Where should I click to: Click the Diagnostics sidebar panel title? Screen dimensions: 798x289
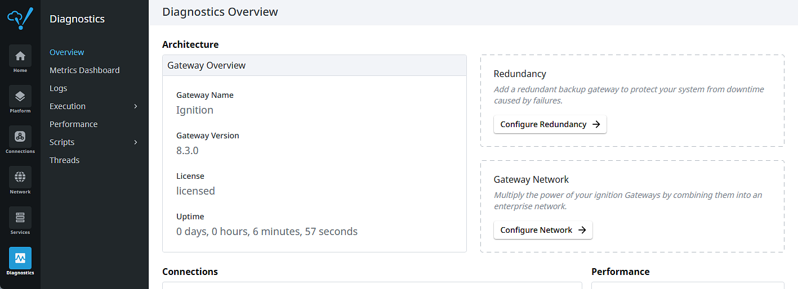(77, 19)
